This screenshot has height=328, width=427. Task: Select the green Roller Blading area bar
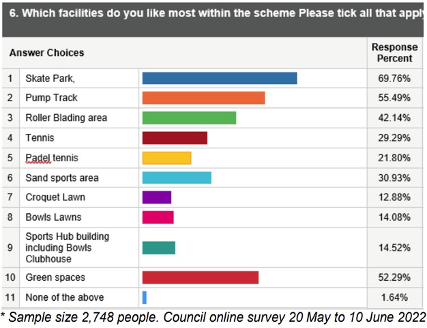point(189,118)
